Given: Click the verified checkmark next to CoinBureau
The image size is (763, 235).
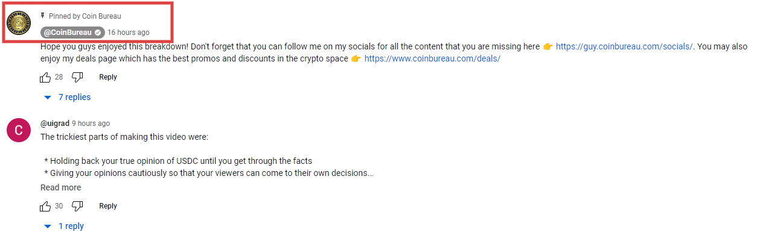Looking at the screenshot, I should click(x=98, y=33).
